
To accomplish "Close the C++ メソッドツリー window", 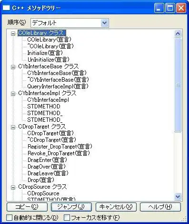I will [181, 8].
